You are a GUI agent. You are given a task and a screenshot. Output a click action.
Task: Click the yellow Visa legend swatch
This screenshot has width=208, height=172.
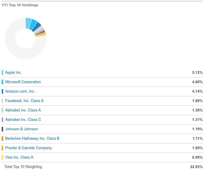point(3,157)
